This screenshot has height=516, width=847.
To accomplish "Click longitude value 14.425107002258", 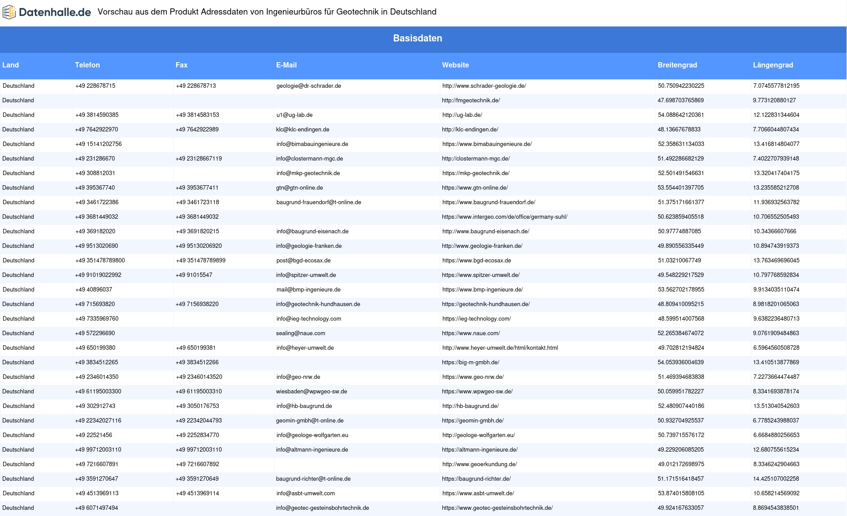I will click(x=776, y=479).
